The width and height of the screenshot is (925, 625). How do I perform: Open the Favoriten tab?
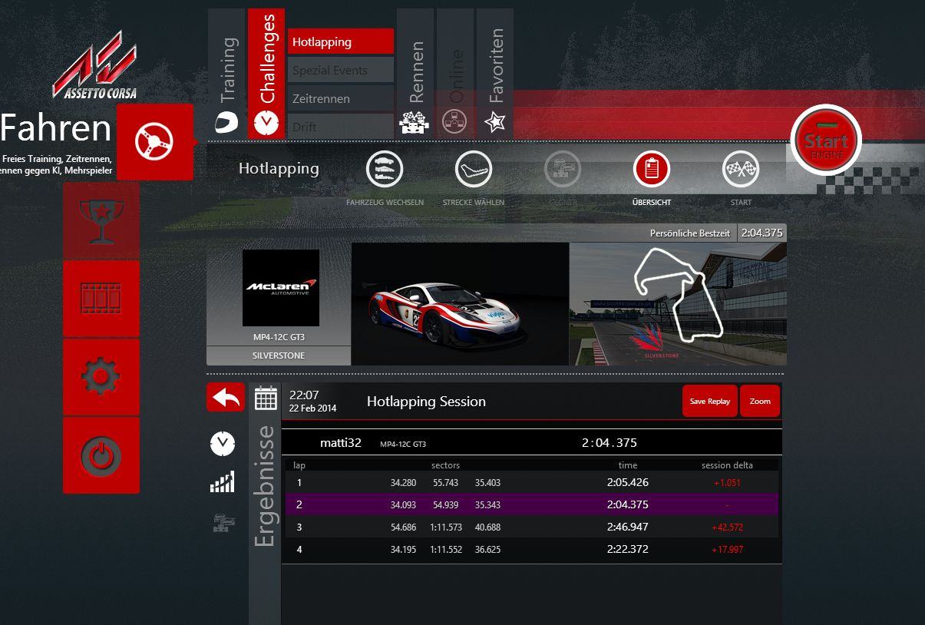[495, 74]
